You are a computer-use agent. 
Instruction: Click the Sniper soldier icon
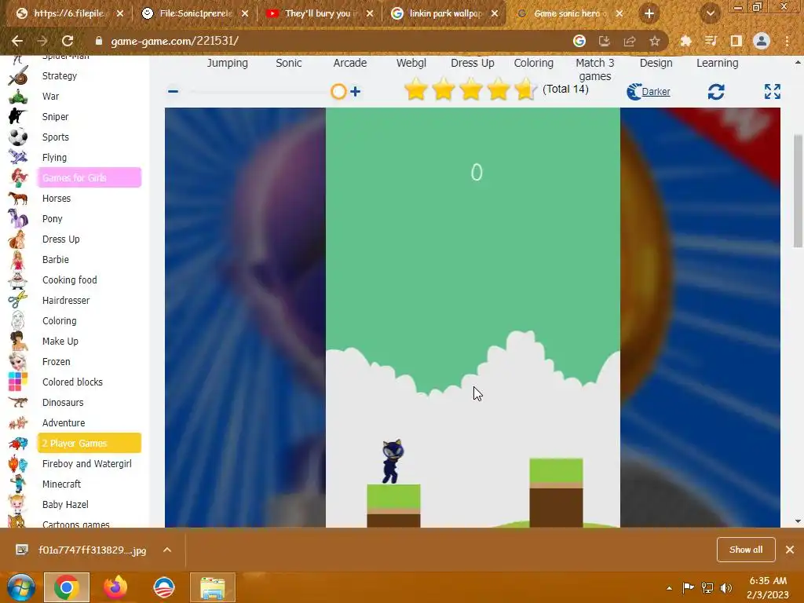[x=18, y=116]
